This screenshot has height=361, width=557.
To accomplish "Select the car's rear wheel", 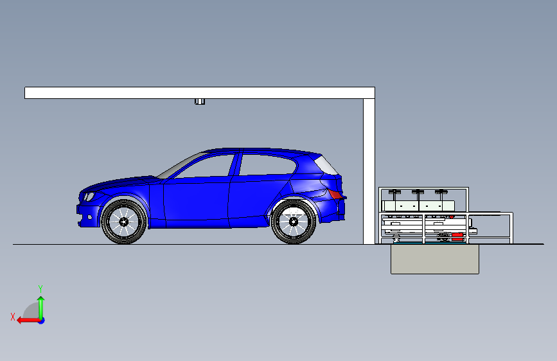I will [294, 222].
